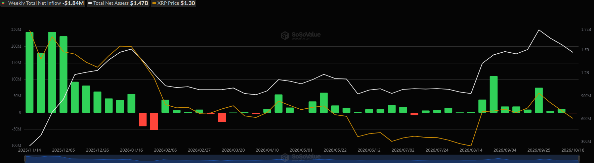Click the 2026/07/02 date label
The width and height of the screenshot is (594, 163).
[403, 150]
